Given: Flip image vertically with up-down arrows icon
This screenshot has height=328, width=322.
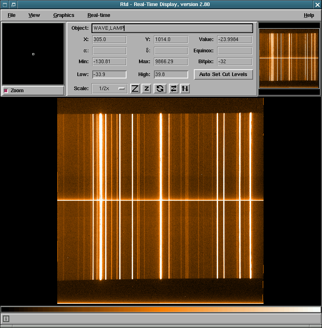Looking at the screenshot, I should [185, 89].
